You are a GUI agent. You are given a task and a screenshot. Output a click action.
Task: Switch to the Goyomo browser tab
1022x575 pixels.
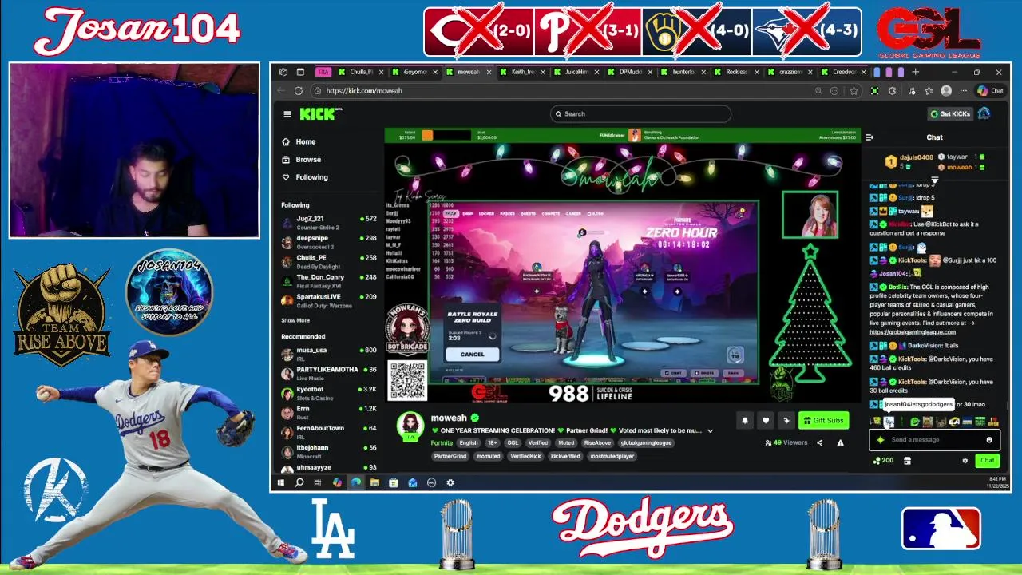coord(414,72)
